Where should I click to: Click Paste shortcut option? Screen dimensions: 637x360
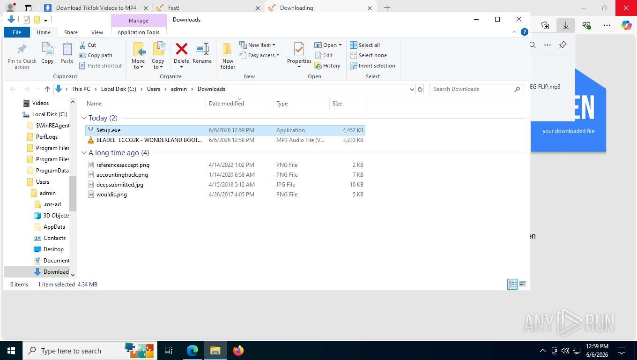pyautogui.click(x=100, y=66)
